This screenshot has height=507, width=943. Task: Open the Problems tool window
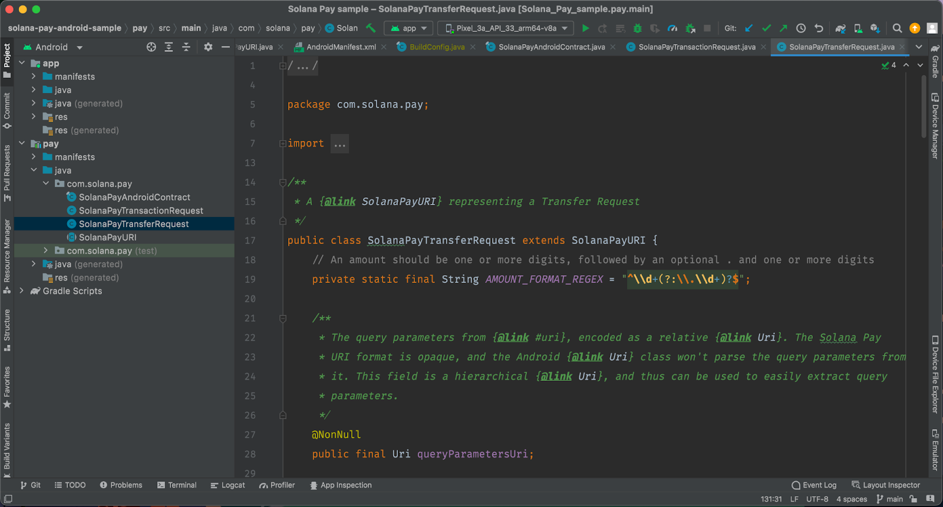coord(121,485)
